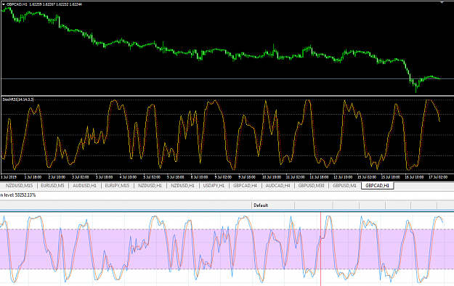Click the 1 Jul 2019 time axis label
The width and height of the screenshot is (454, 286).
9,177
